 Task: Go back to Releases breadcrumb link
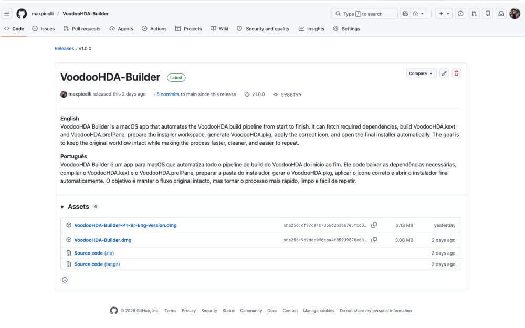pyautogui.click(x=64, y=48)
